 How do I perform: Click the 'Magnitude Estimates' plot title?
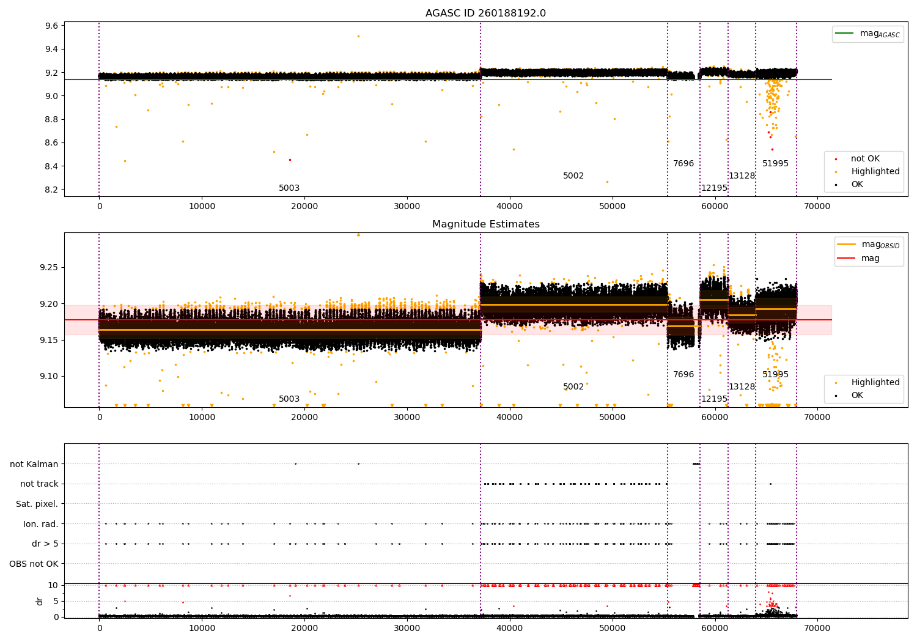coord(485,224)
